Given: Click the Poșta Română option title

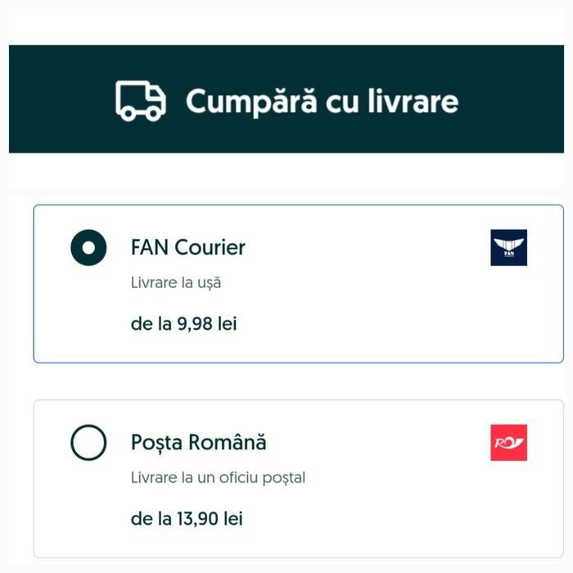Looking at the screenshot, I should click(198, 443).
